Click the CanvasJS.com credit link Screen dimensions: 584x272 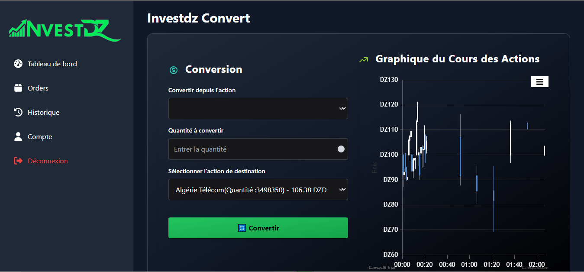coord(535,268)
